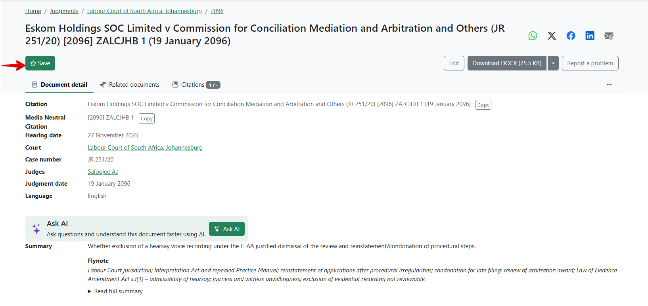Copy the Media Neutral Citation
Screen dimensions: 648x306
click(x=147, y=118)
